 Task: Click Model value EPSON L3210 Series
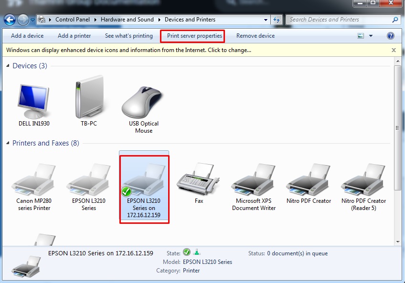pyautogui.click(x=207, y=262)
